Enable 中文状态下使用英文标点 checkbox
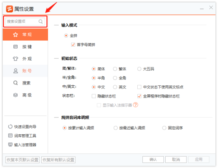Viewport: 218px width, 168px height. click(139, 87)
